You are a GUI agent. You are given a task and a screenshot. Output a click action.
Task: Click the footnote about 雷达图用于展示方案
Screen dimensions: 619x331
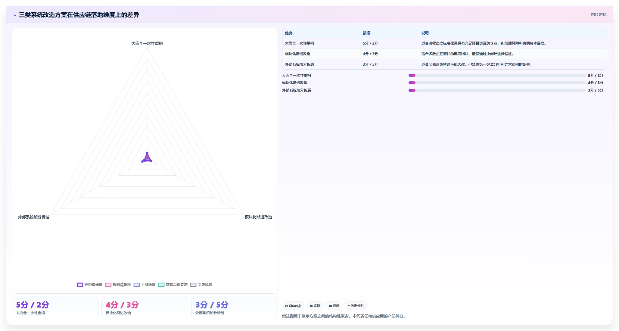tap(344, 316)
